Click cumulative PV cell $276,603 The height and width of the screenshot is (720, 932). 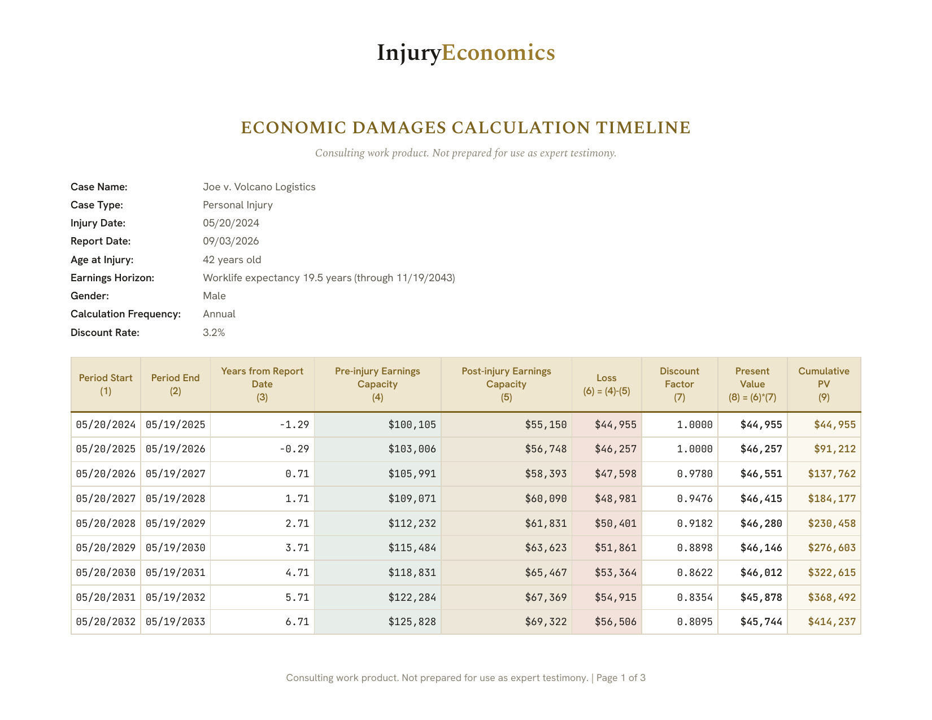824,548
